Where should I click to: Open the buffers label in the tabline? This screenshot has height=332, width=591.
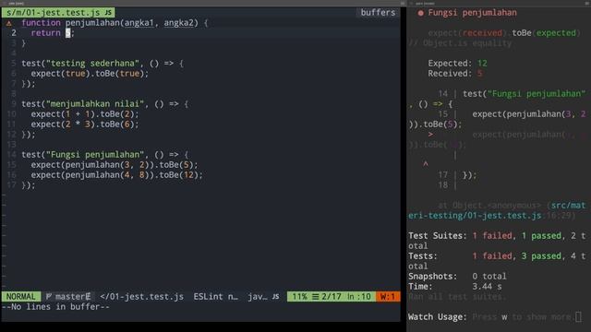coord(378,12)
